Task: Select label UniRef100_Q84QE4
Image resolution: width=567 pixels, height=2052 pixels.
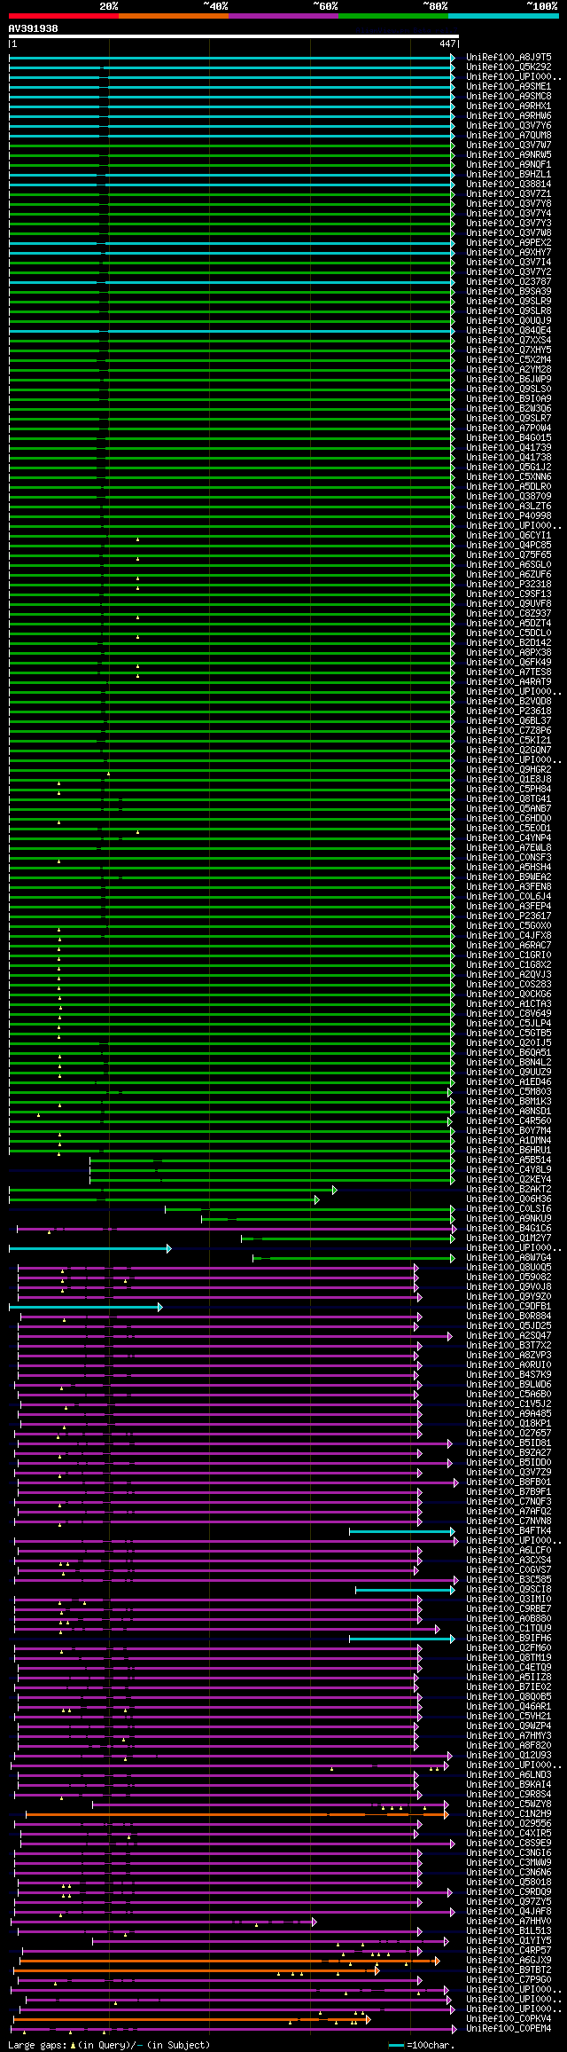Action: (509, 330)
